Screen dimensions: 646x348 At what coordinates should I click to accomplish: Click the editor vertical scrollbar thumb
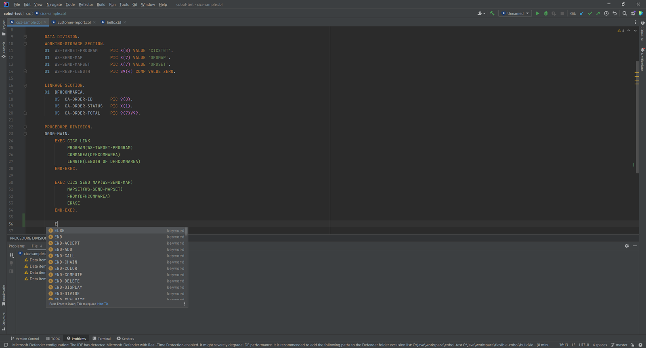coord(637,117)
